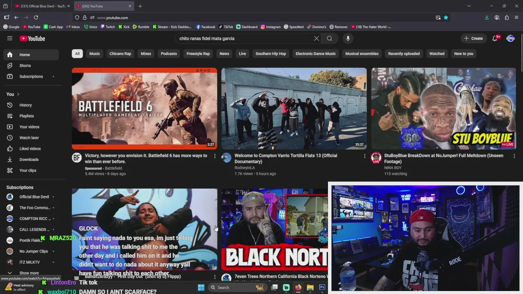The image size is (523, 294).
Task: Click the Battlefield 6 trailer thumbnail
Action: click(x=145, y=109)
